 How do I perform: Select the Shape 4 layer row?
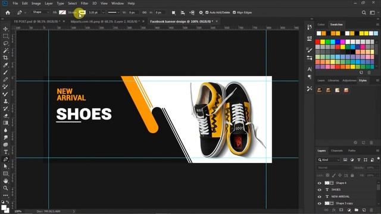pyautogui.click(x=347, y=183)
